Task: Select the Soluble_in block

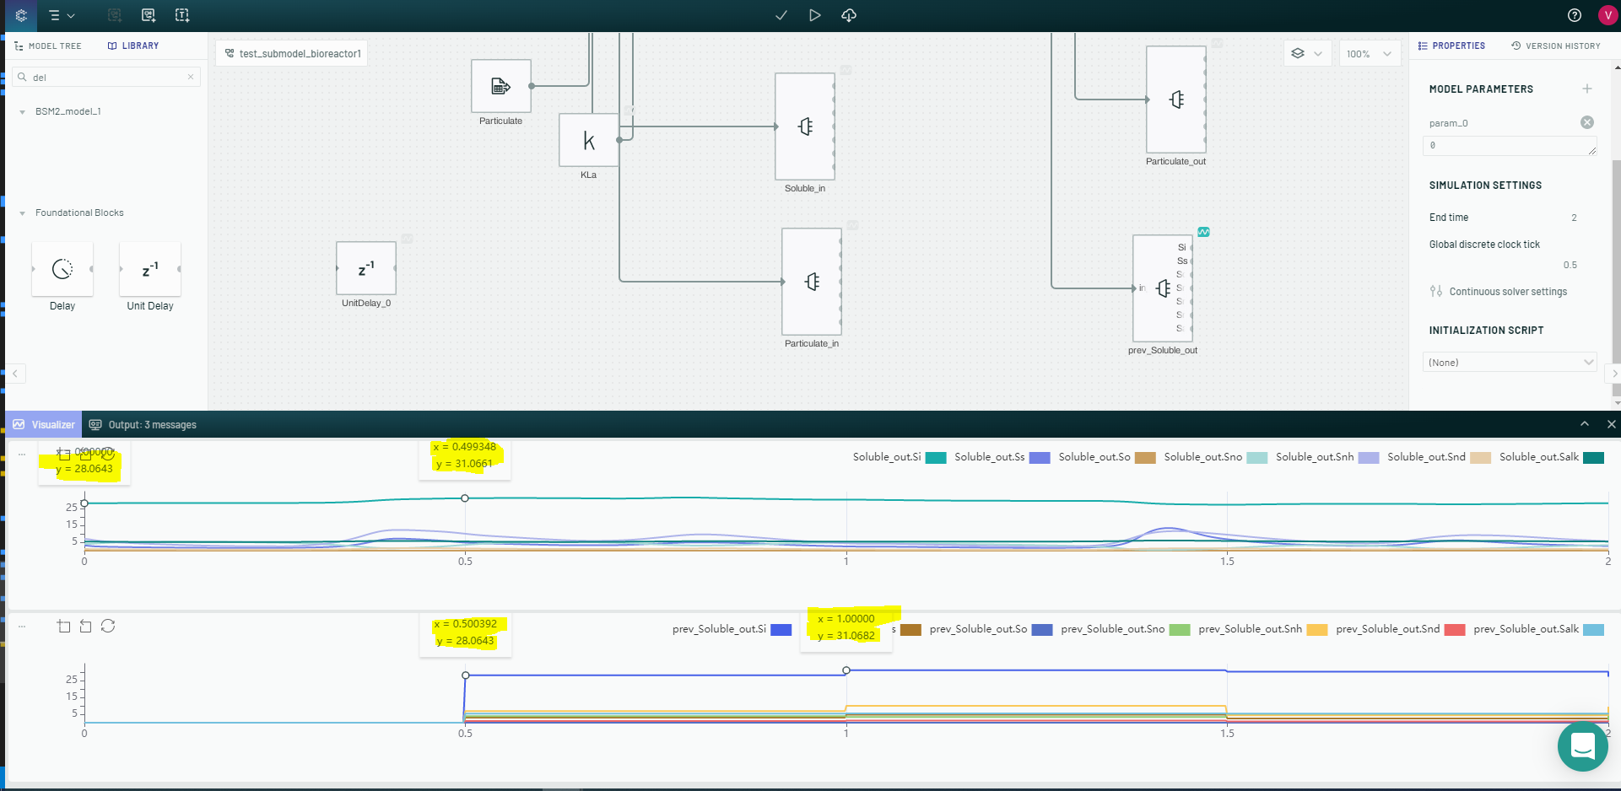Action: (x=805, y=126)
